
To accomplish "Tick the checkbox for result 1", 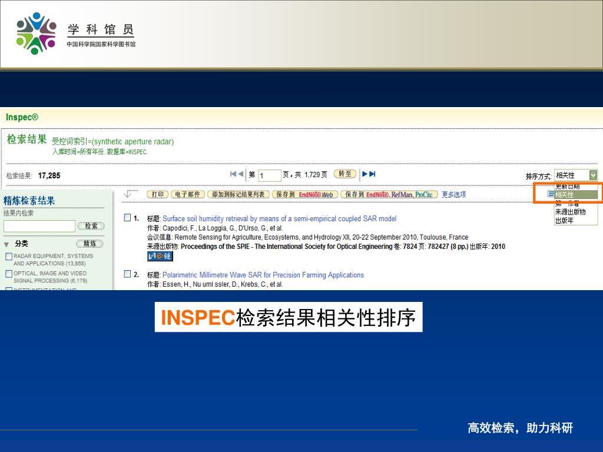I will click(x=127, y=218).
